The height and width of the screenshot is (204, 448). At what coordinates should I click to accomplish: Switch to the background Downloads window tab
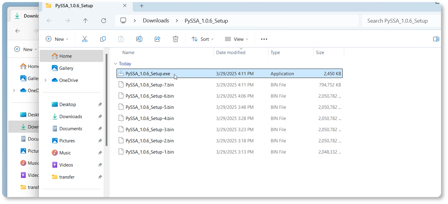(x=25, y=16)
